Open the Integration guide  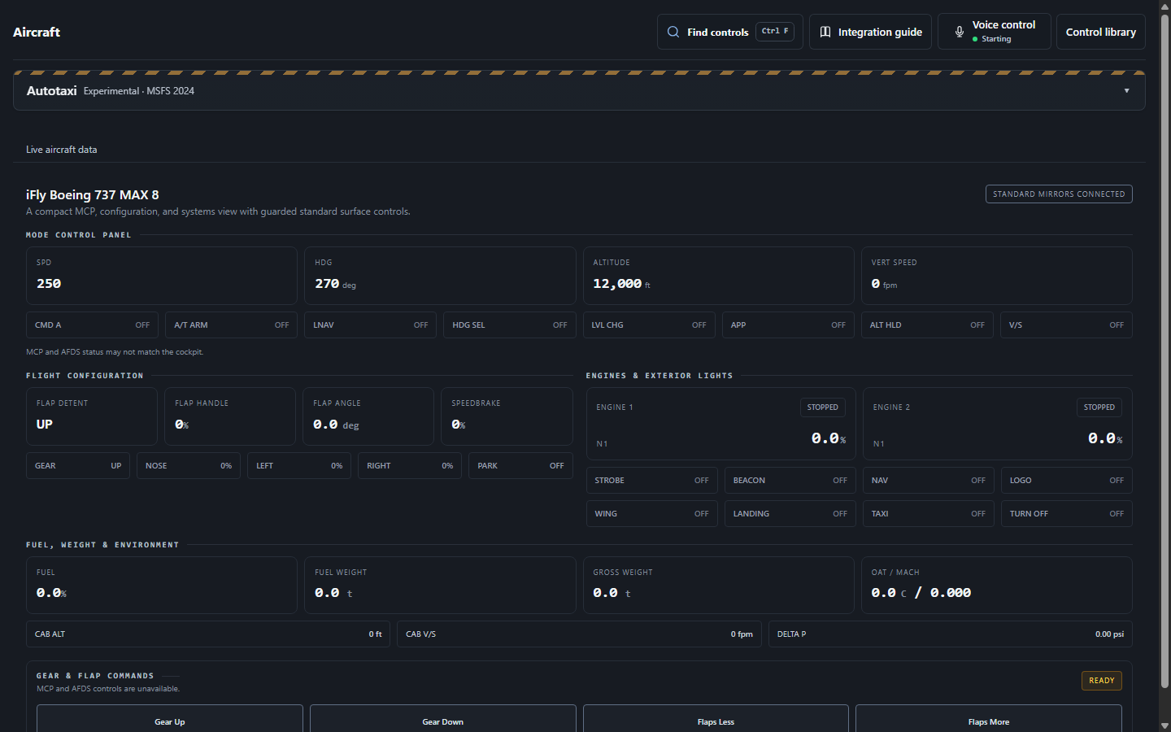tap(870, 32)
